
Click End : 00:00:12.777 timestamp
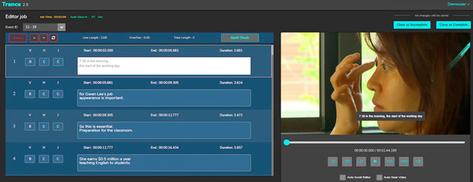coord(165,115)
